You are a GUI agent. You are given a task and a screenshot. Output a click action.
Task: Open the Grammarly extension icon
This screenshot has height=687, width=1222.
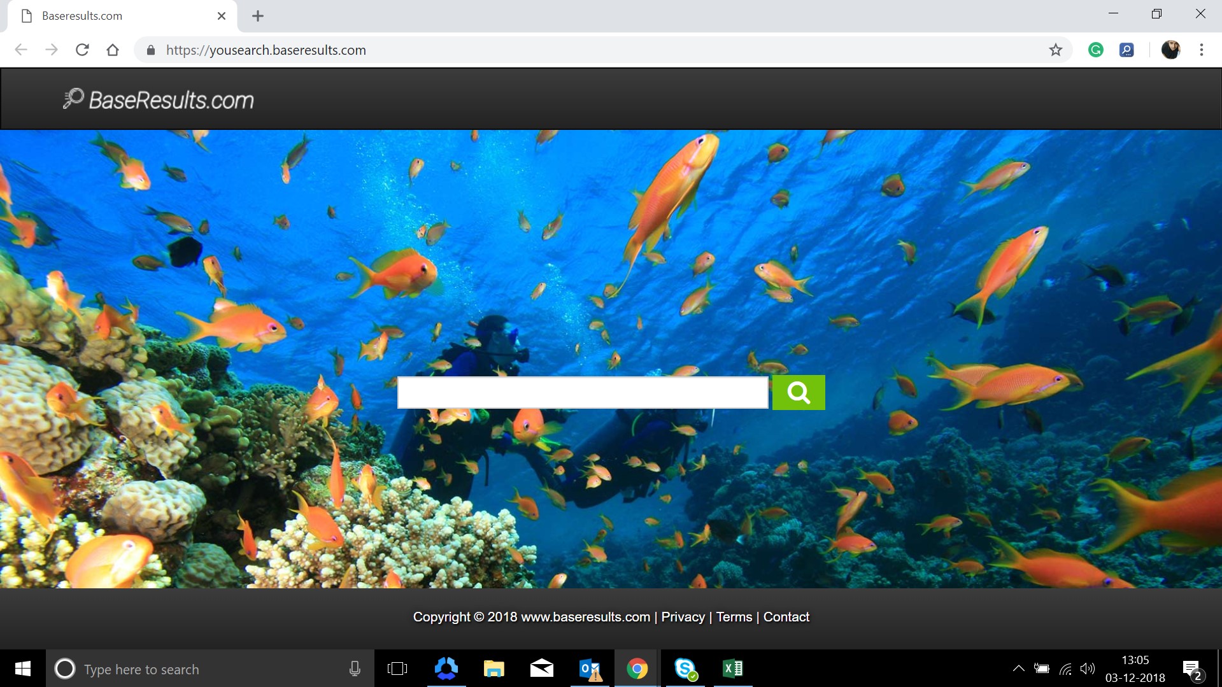1095,50
